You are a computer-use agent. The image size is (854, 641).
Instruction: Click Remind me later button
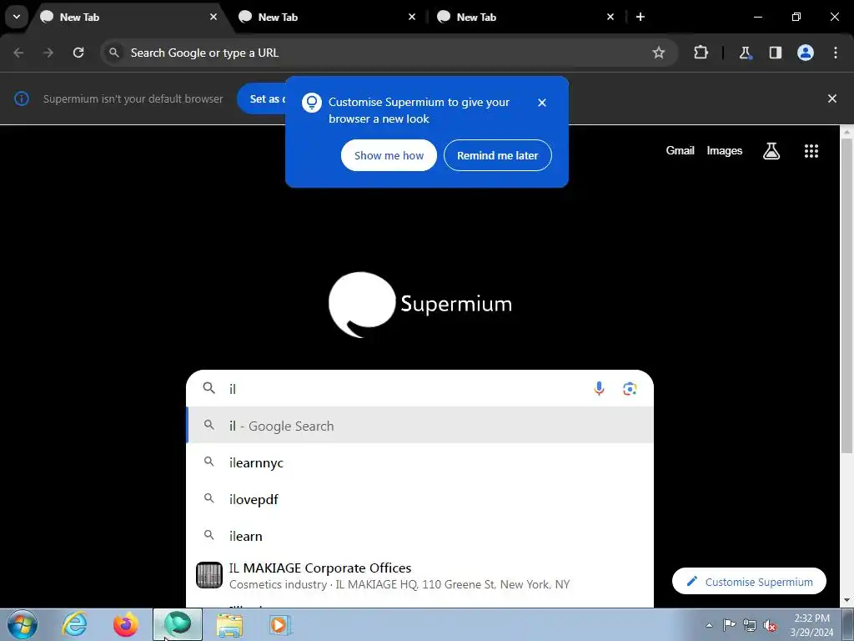pos(497,155)
